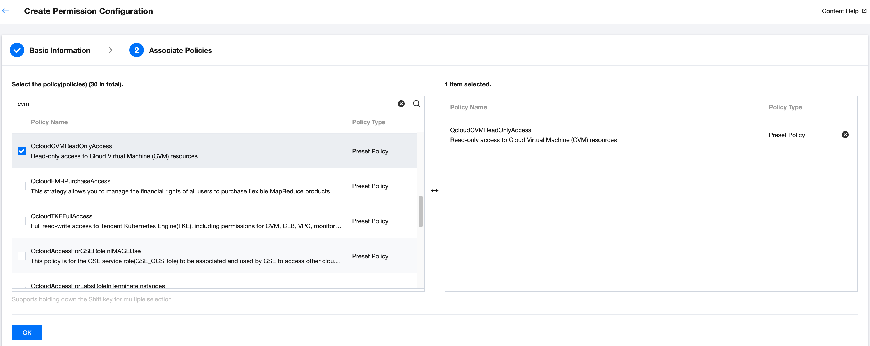Click the transfer arrows icon between lists
This screenshot has width=870, height=346.
(x=434, y=191)
